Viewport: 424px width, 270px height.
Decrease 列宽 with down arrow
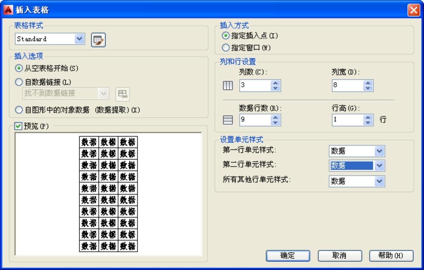[x=368, y=88]
